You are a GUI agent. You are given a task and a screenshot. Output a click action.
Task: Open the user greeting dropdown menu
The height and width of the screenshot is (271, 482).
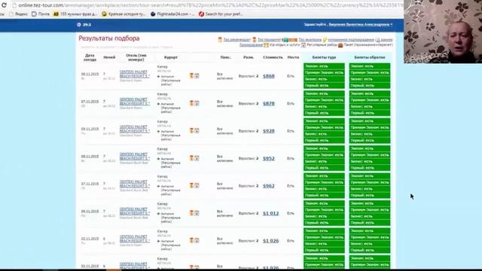pos(348,25)
